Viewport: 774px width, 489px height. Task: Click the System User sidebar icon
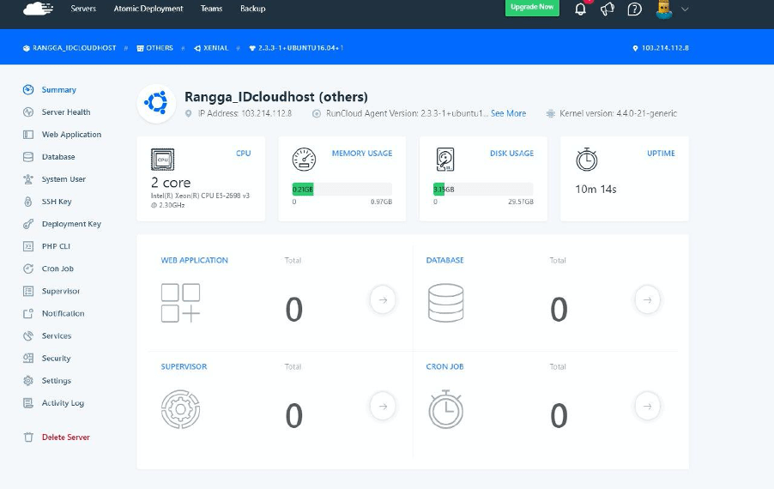click(28, 179)
